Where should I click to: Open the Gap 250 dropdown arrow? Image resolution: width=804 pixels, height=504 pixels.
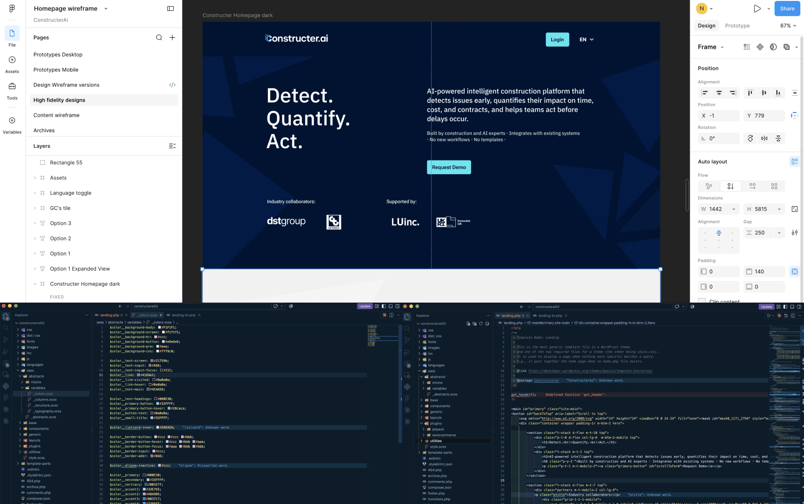coord(779,232)
